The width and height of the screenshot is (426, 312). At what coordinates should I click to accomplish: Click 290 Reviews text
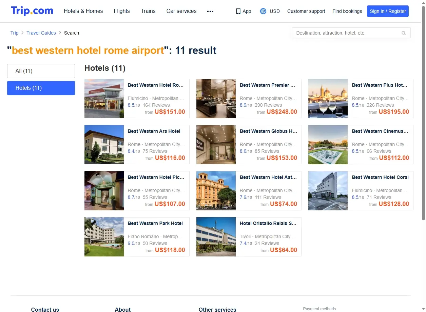(x=268, y=105)
